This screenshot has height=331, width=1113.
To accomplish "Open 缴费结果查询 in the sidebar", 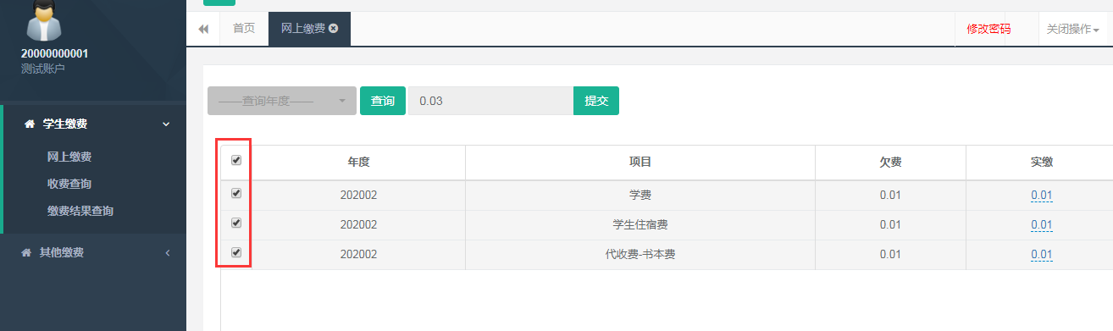I will click(x=80, y=211).
